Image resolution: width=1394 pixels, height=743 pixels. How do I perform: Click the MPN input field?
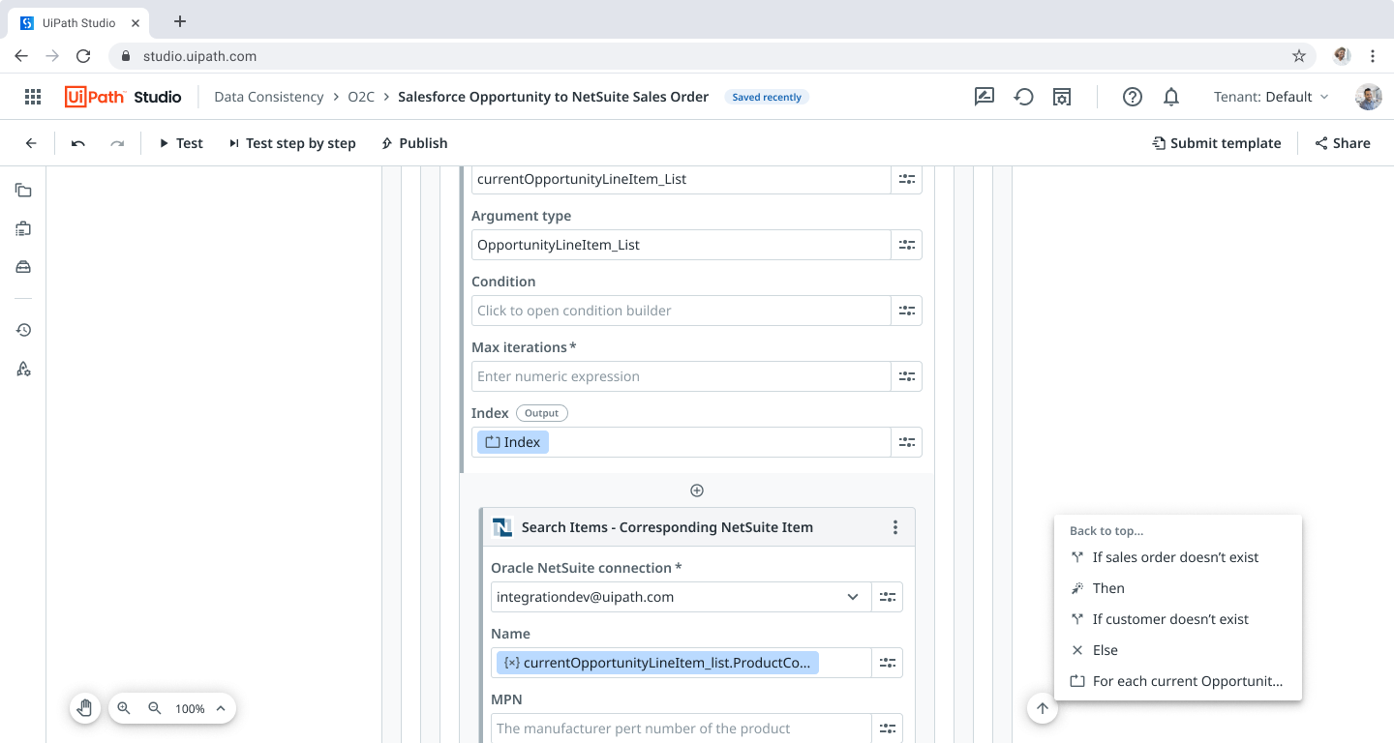click(682, 728)
